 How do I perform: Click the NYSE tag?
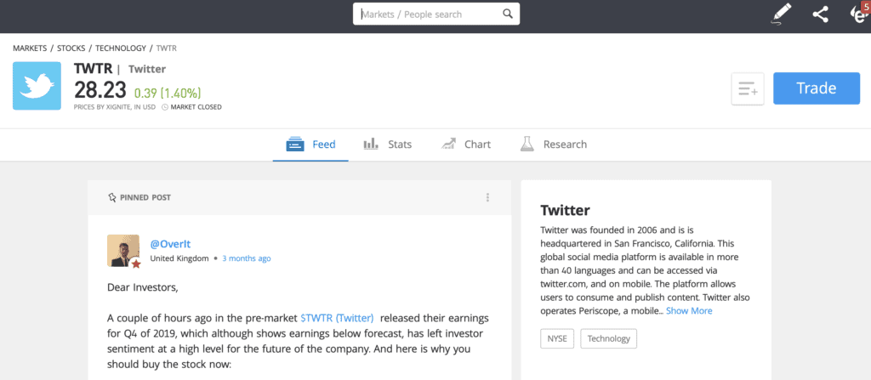tap(556, 338)
